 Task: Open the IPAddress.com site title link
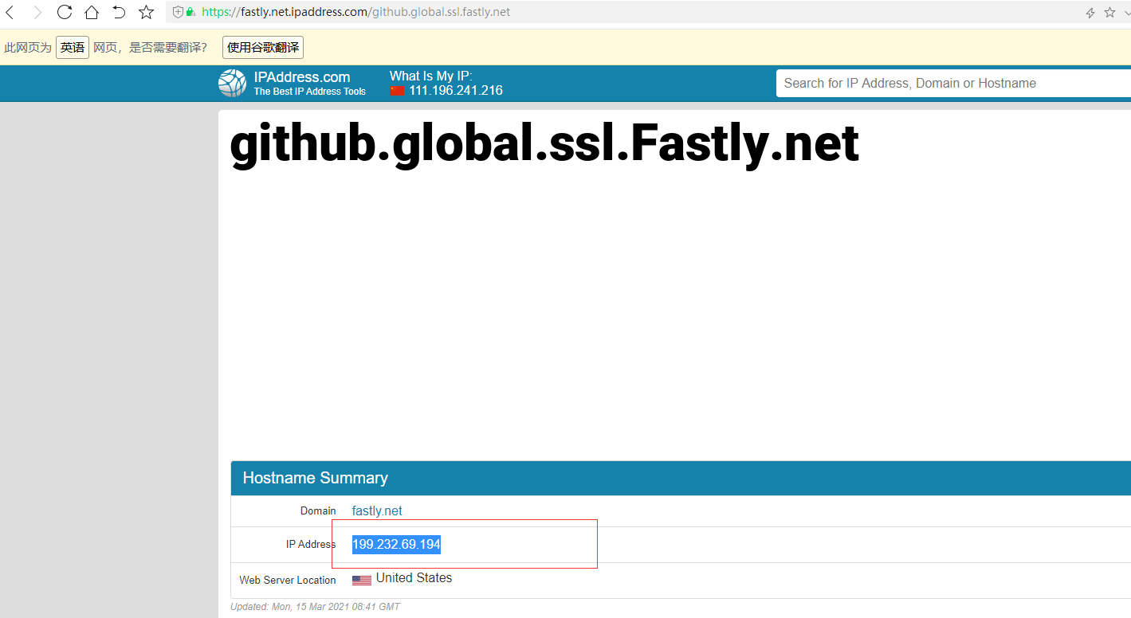pos(302,77)
